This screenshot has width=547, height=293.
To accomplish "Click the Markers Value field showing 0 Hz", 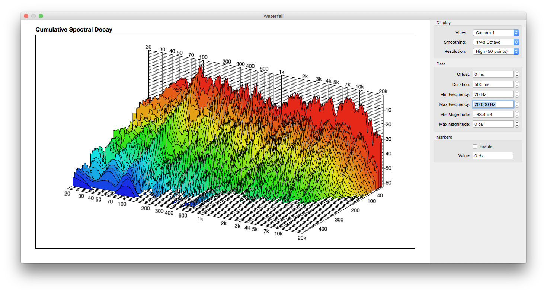I will pyautogui.click(x=493, y=156).
